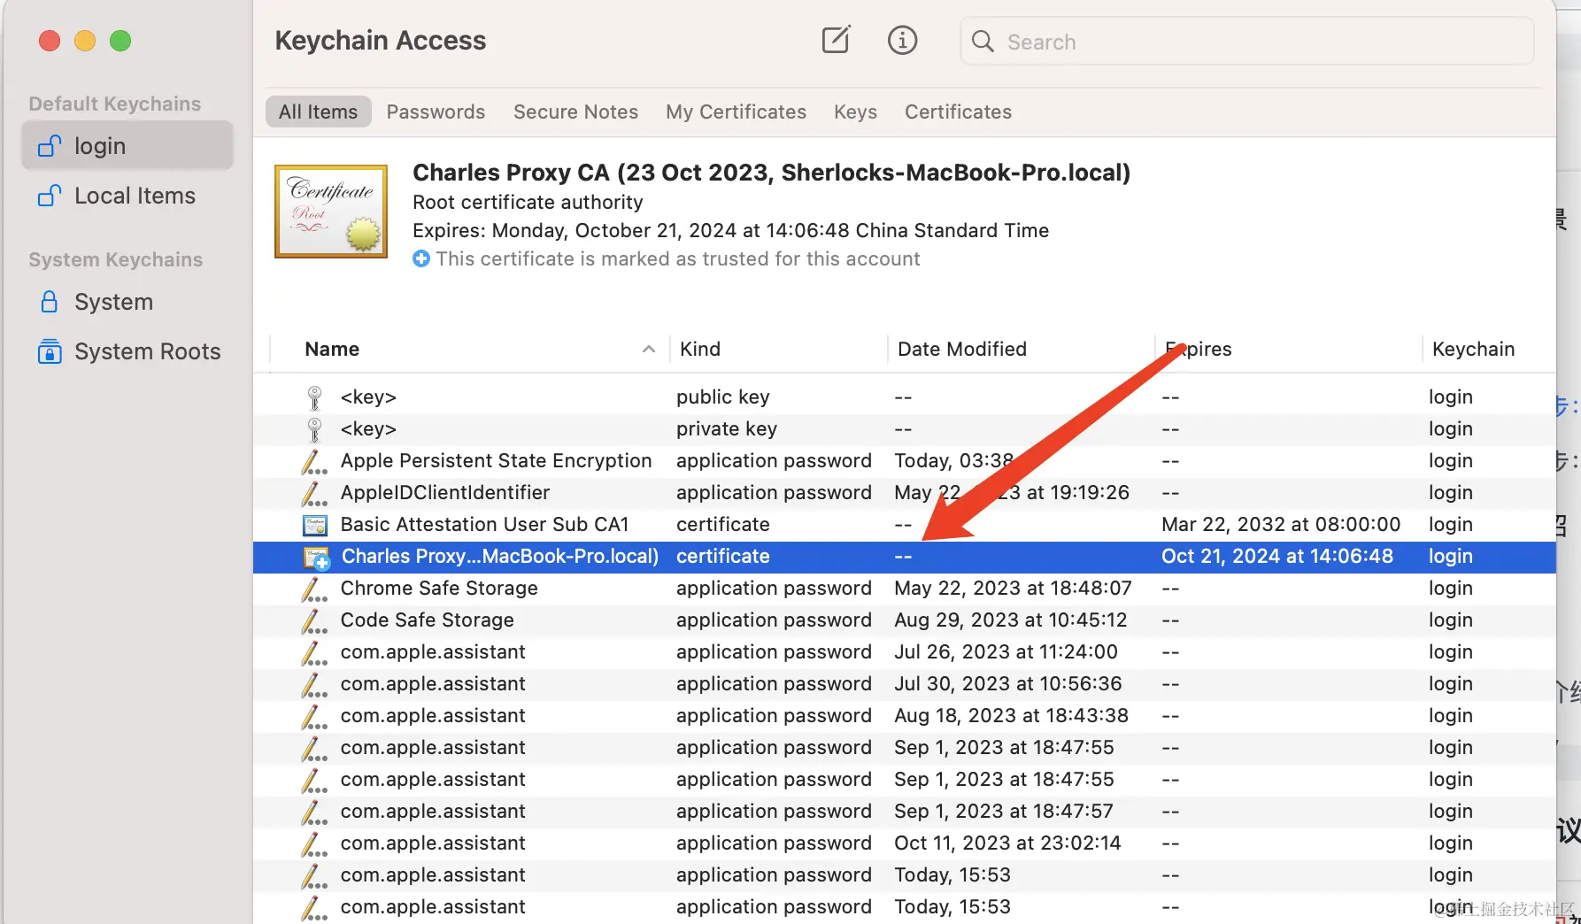Screen dimensions: 1581x924
Task: Sort by the Name column header
Action: point(332,349)
